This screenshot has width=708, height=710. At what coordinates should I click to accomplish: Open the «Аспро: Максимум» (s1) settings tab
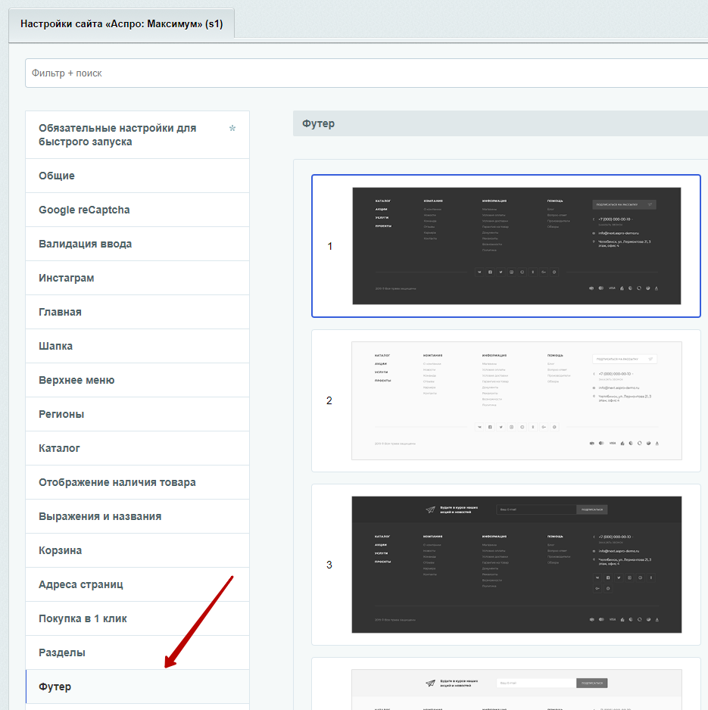[x=121, y=24]
